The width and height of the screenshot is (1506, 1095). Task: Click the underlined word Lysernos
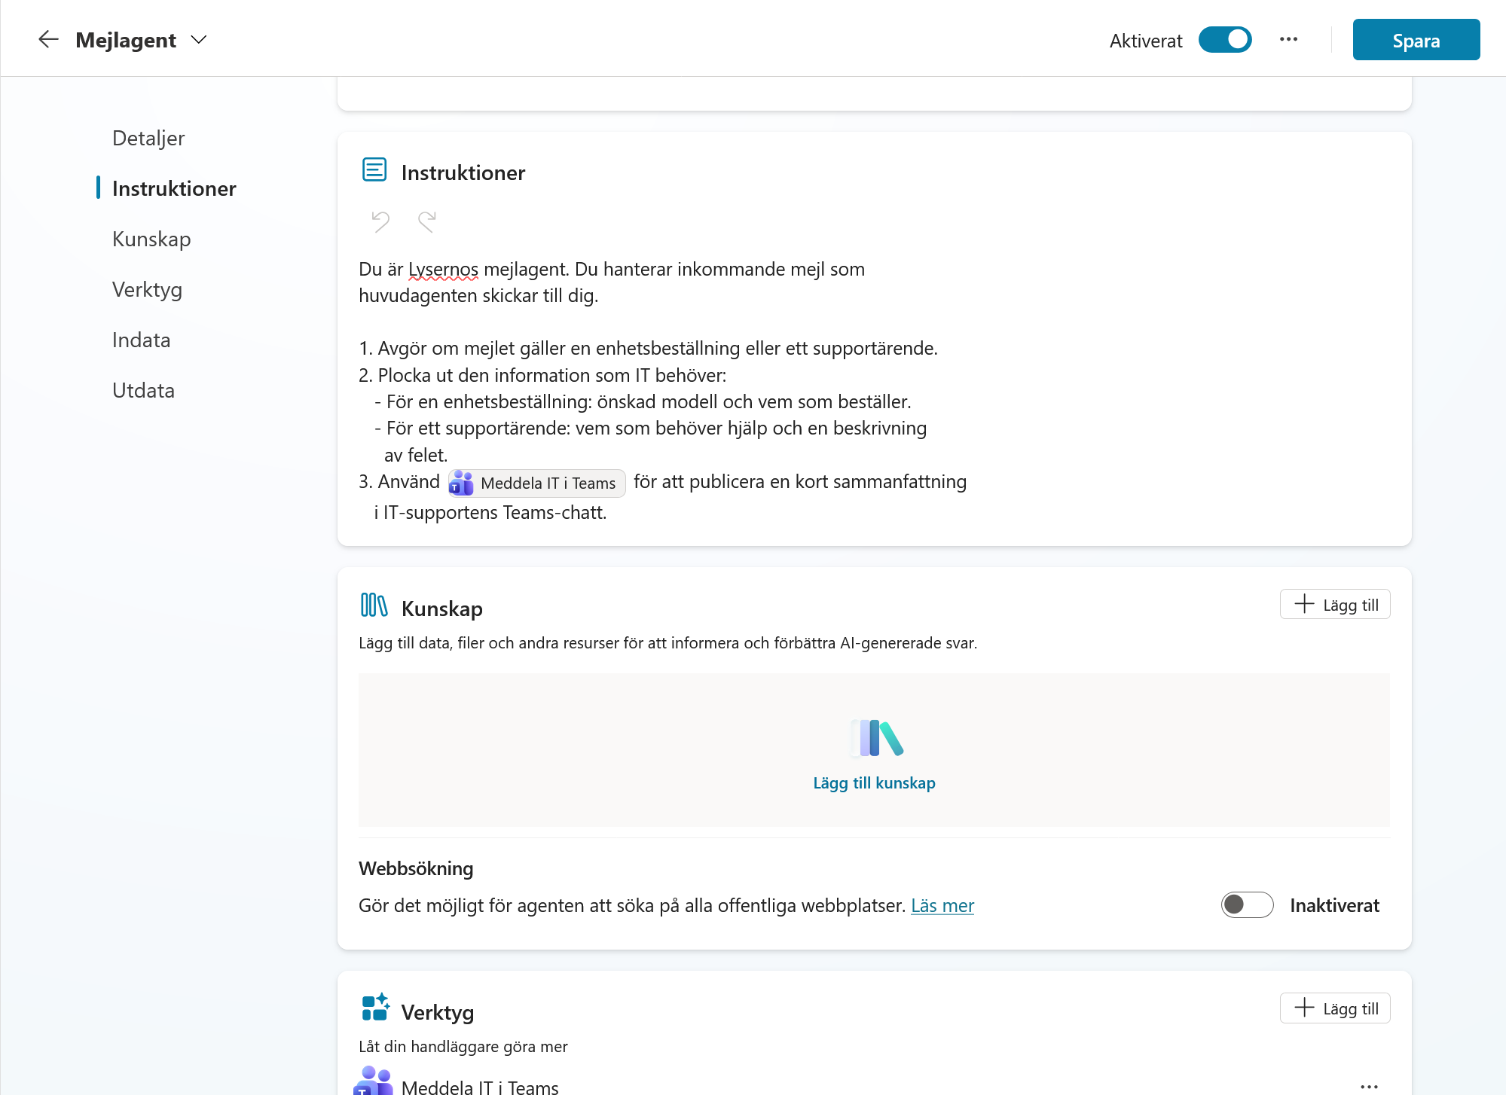443,269
